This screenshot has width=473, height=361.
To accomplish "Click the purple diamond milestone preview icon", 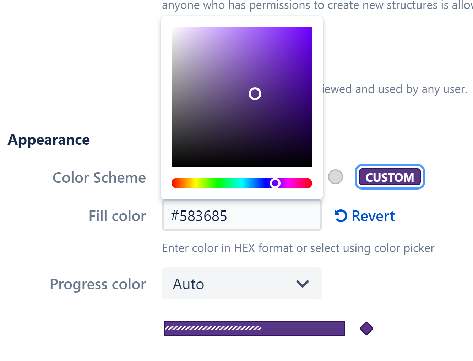I will pos(366,328).
